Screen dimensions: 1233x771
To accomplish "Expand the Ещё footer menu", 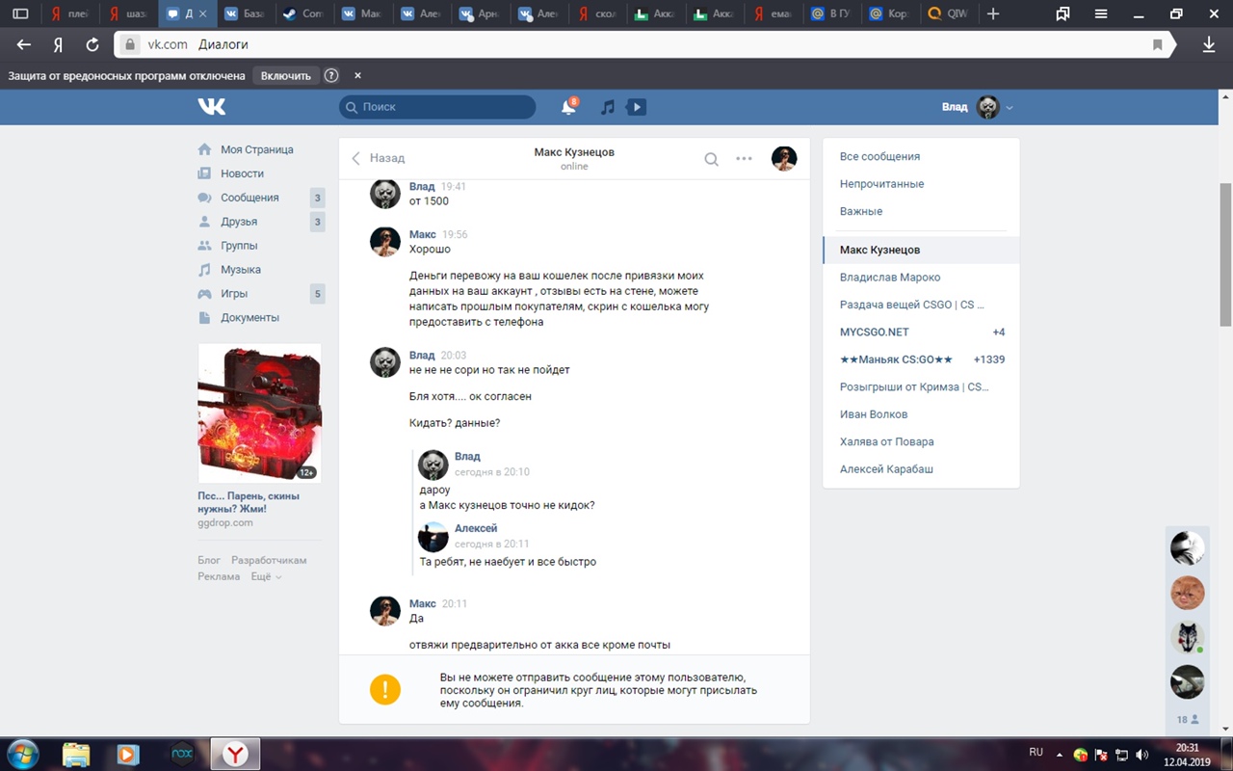I will click(x=266, y=576).
